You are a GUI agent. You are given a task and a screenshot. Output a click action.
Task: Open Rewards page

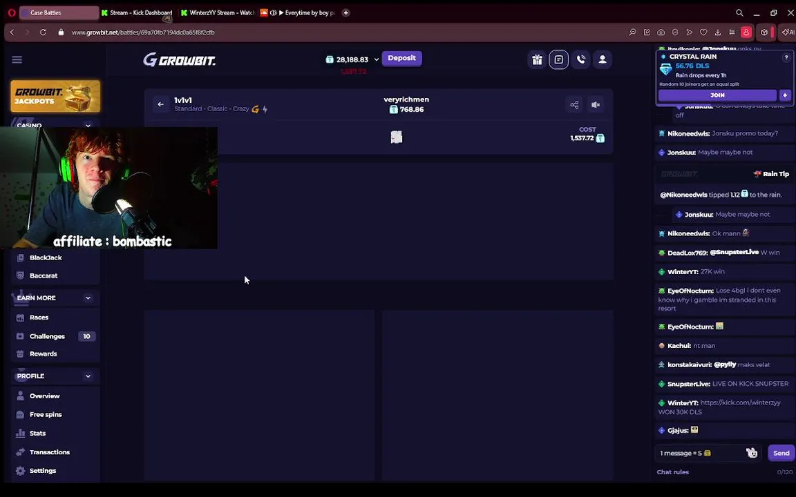click(x=43, y=354)
